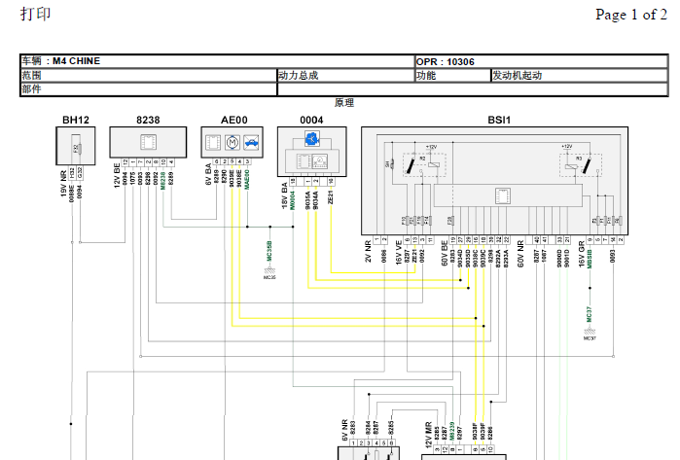This screenshot has width=680, height=460.
Task: Click the 9035A wire label under 0004
Action: coord(308,200)
